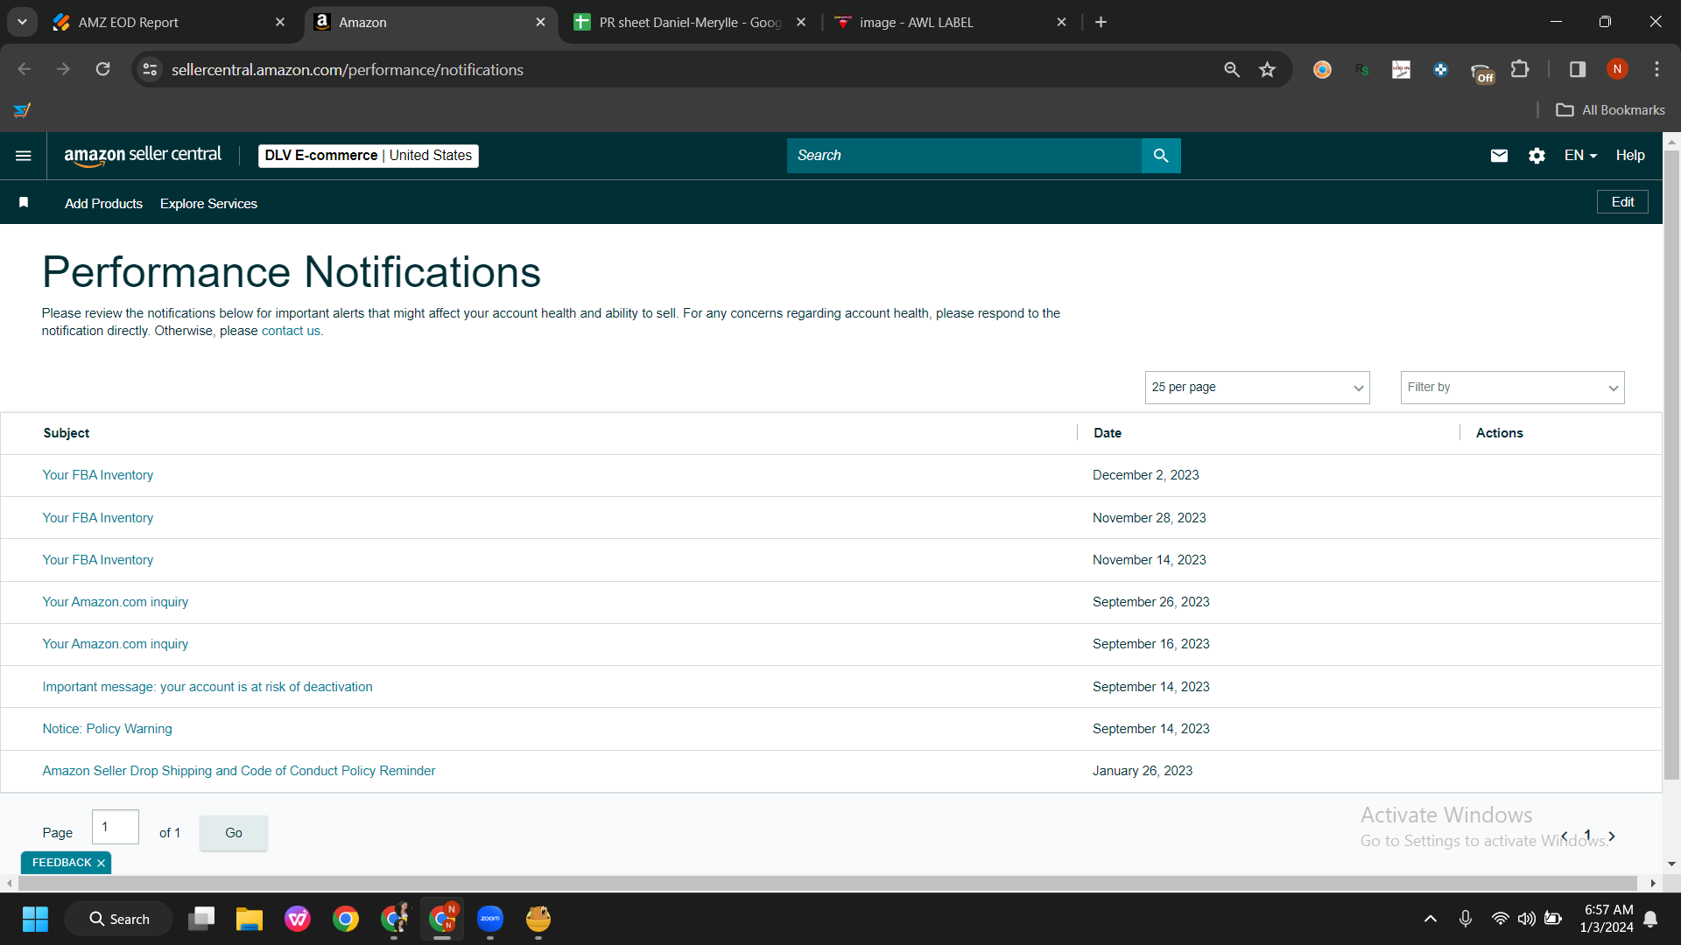The width and height of the screenshot is (1681, 945).
Task: Click the browser address bar URL
Action: (348, 69)
